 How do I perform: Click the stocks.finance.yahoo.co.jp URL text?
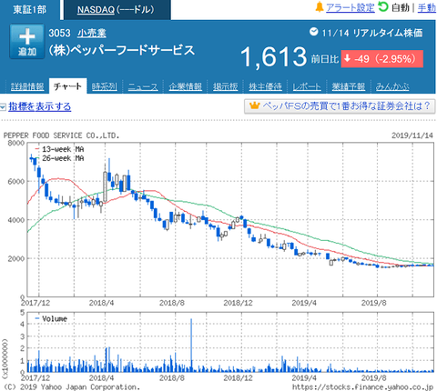coord(362,387)
